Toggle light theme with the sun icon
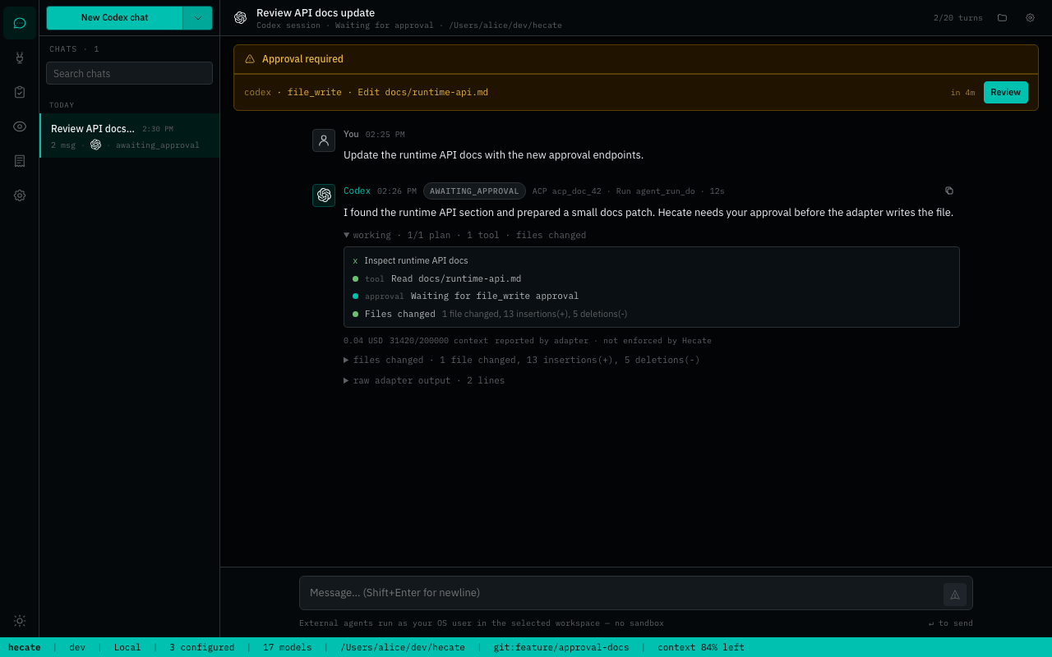This screenshot has height=657, width=1052. (x=20, y=621)
